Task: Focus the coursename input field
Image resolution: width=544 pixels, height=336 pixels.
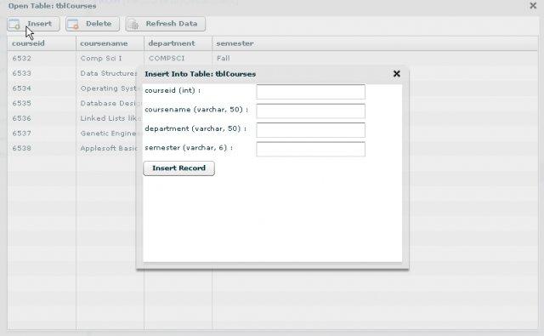Action: [310, 111]
